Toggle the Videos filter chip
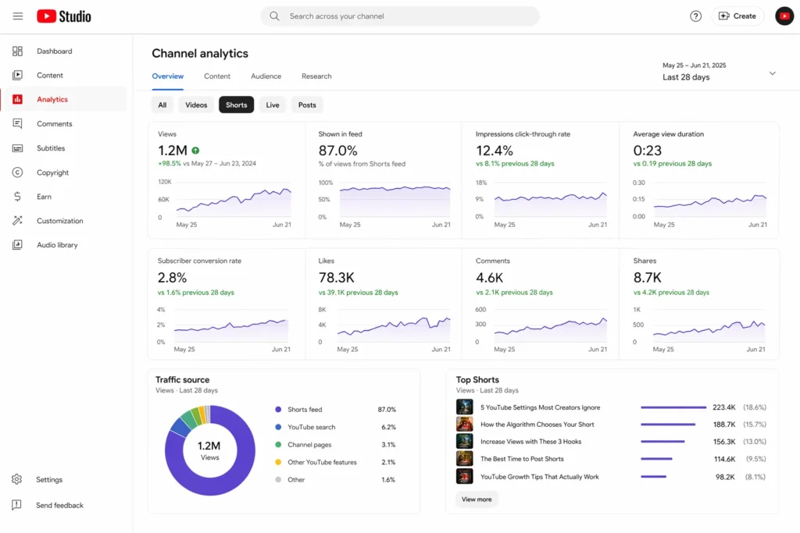Screen dimensions: 800x533 (x=195, y=105)
